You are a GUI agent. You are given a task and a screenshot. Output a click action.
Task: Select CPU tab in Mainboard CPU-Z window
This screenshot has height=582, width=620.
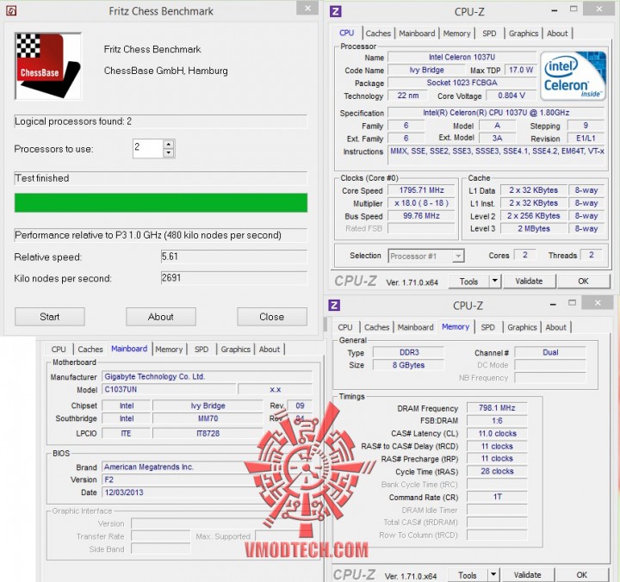coord(59,350)
